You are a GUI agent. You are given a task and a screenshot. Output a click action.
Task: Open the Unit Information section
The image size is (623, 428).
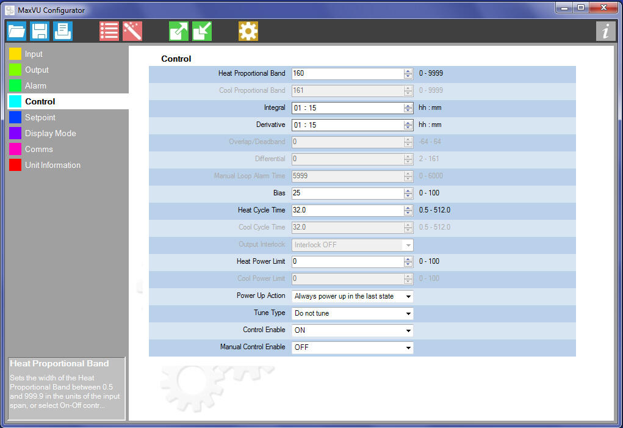pyautogui.click(x=52, y=165)
